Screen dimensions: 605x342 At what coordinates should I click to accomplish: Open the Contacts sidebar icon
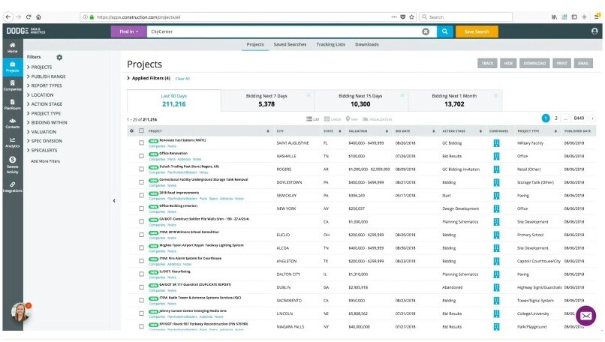pos(12,123)
